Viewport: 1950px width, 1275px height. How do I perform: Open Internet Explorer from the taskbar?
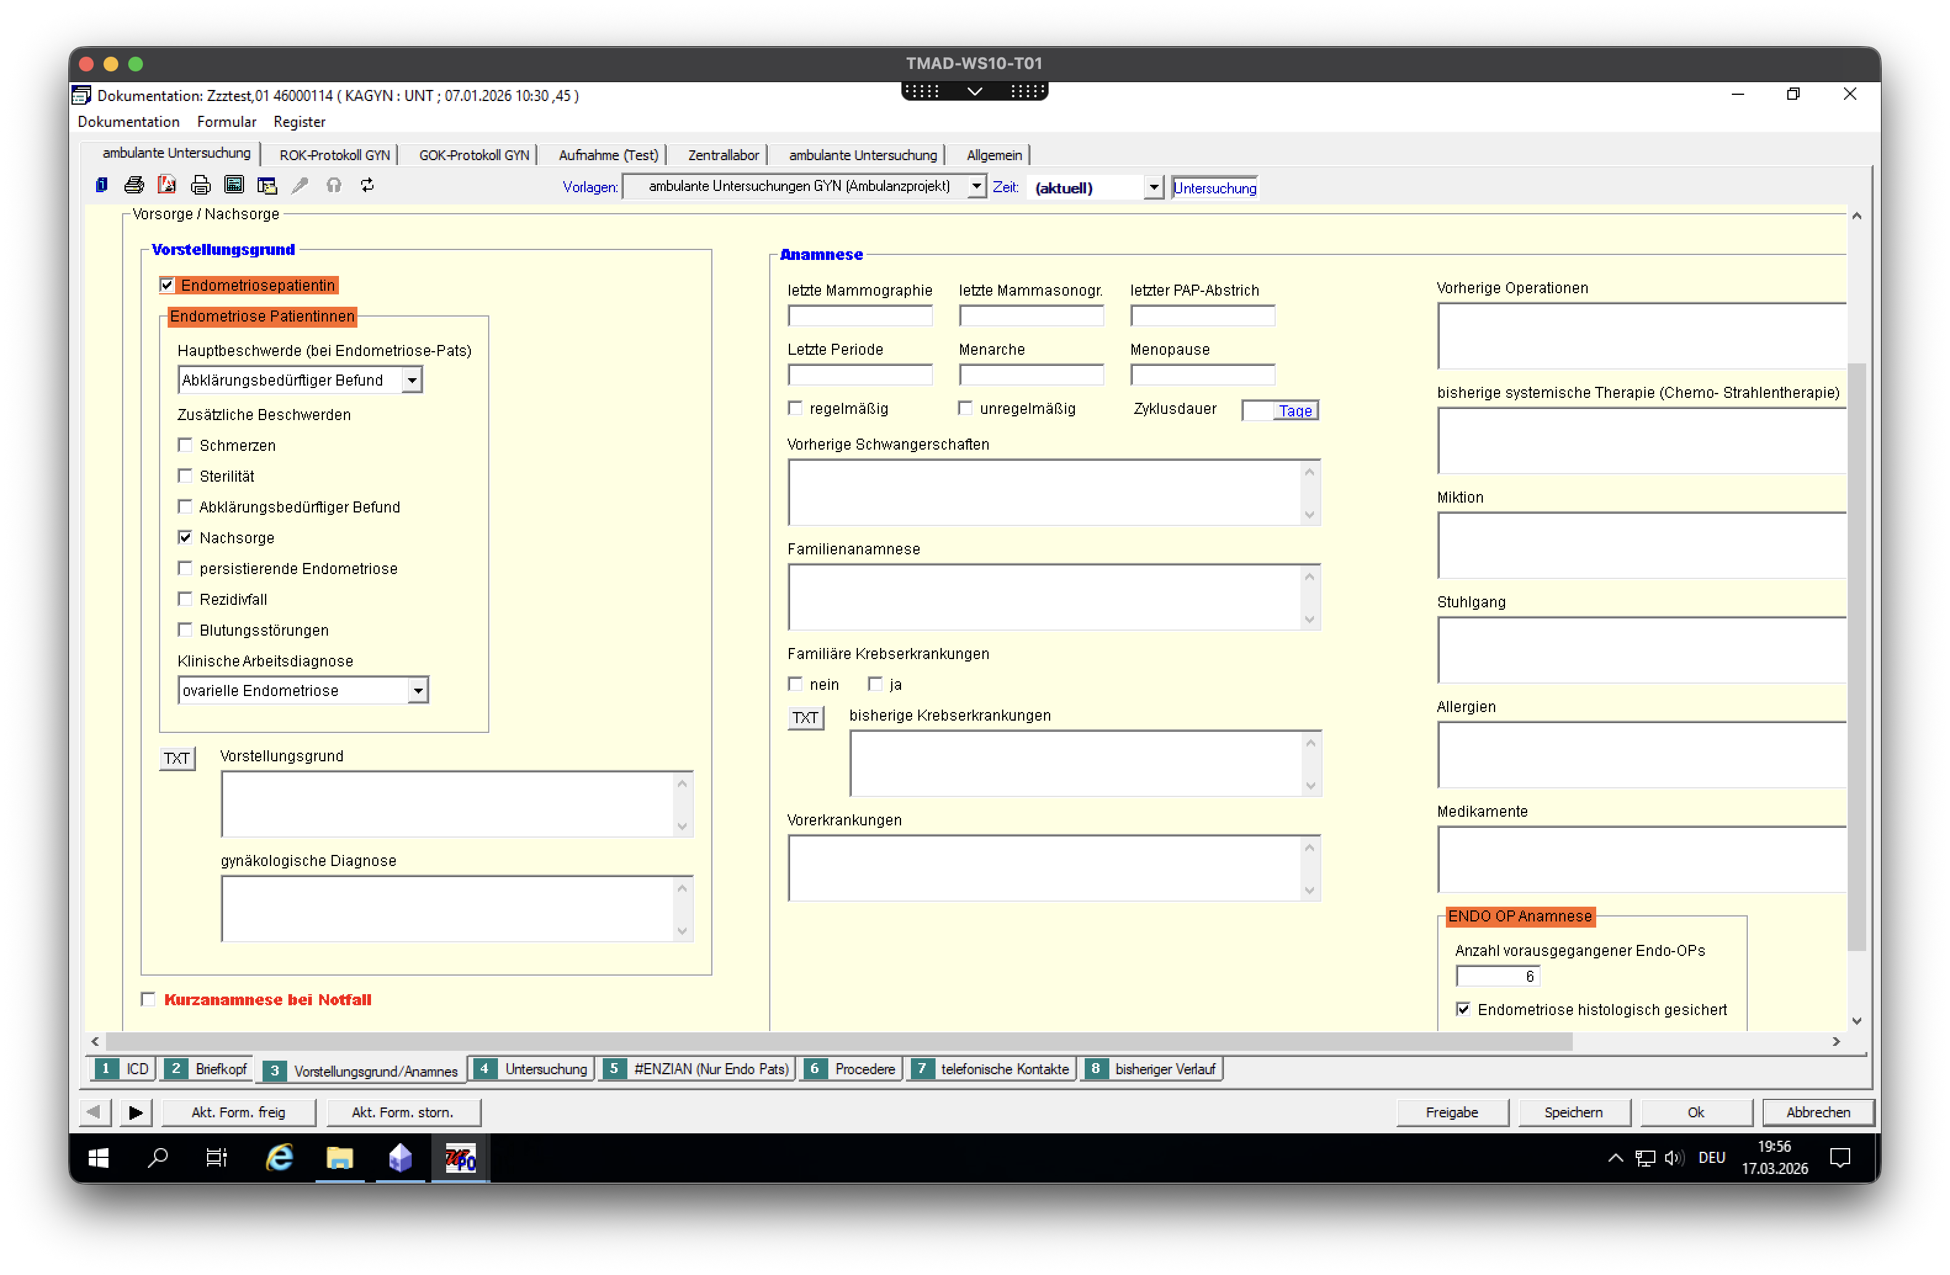279,1158
